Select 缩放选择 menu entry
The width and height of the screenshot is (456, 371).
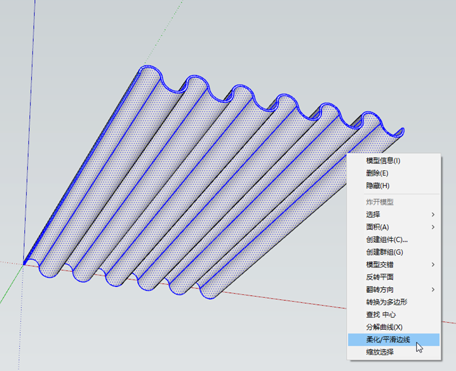[394, 352]
